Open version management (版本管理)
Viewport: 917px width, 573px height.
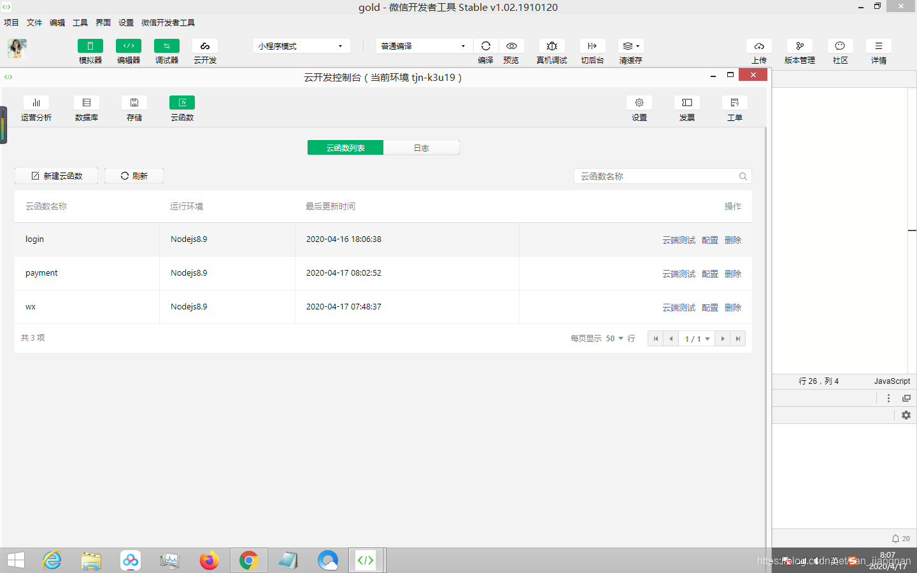[x=800, y=46]
